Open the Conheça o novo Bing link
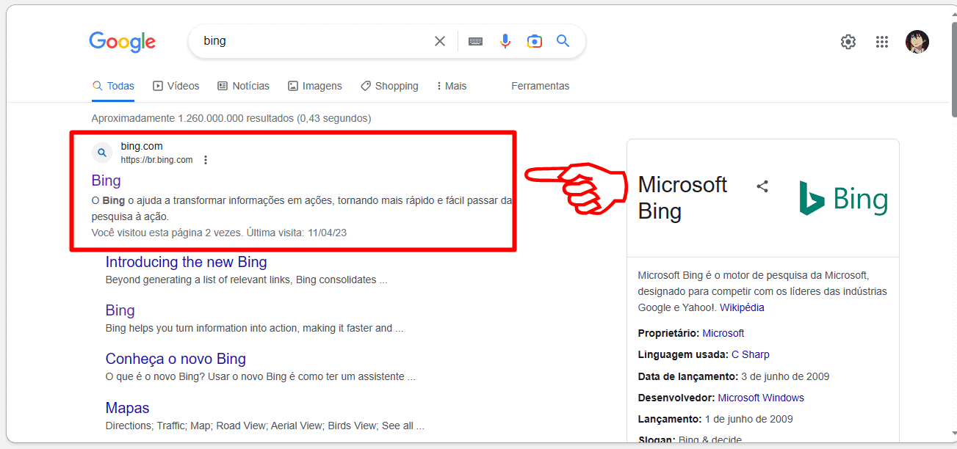The width and height of the screenshot is (957, 449). (175, 359)
